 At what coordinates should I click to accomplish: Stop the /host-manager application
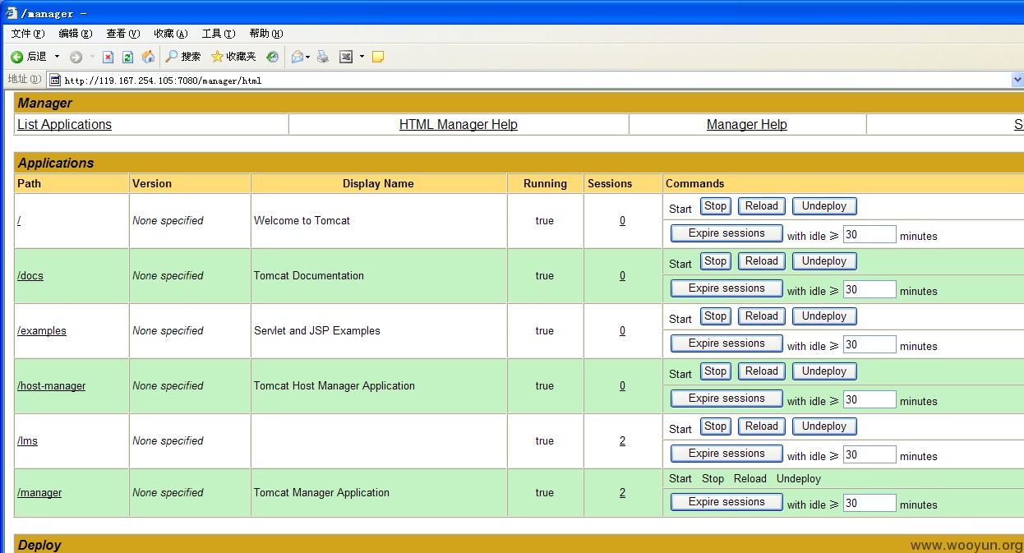click(x=715, y=371)
